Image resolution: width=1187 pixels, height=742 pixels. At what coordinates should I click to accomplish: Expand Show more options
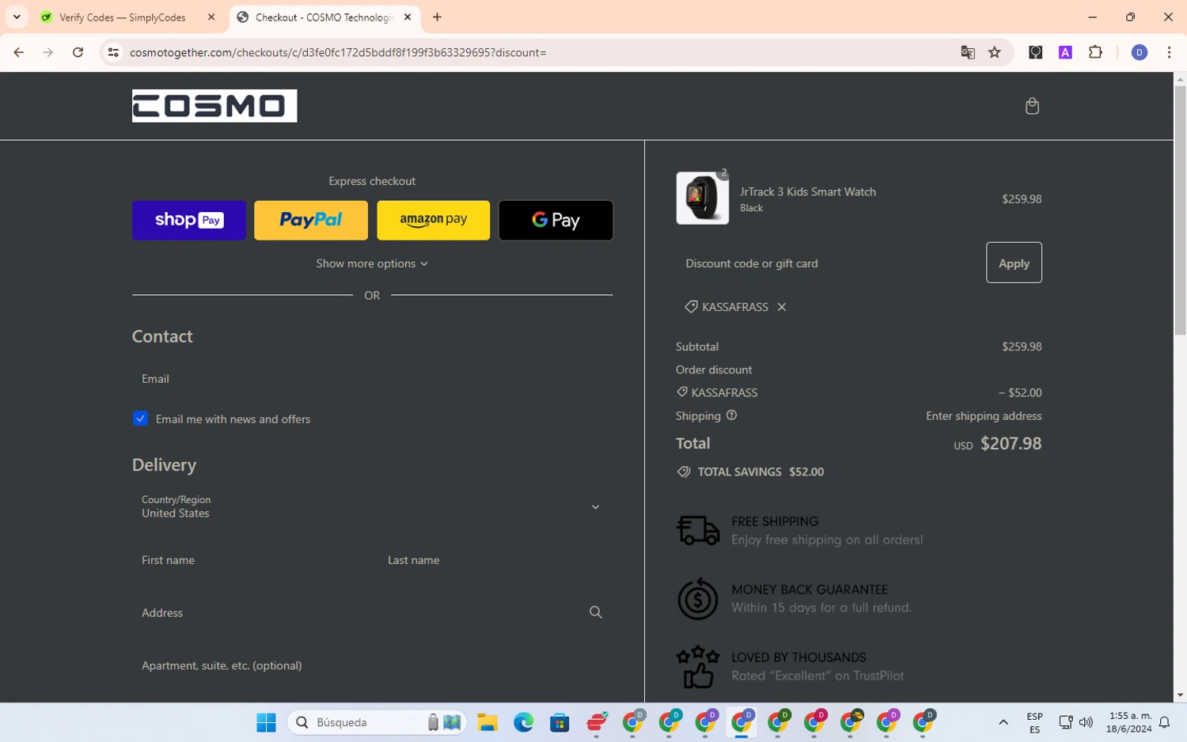372,263
